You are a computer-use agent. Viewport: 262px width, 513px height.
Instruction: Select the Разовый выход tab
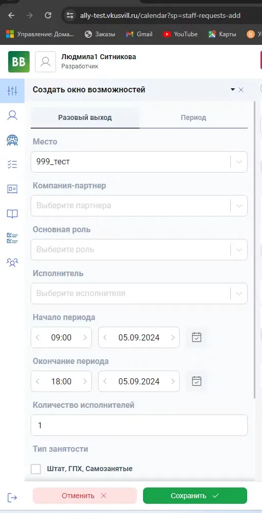tap(85, 117)
